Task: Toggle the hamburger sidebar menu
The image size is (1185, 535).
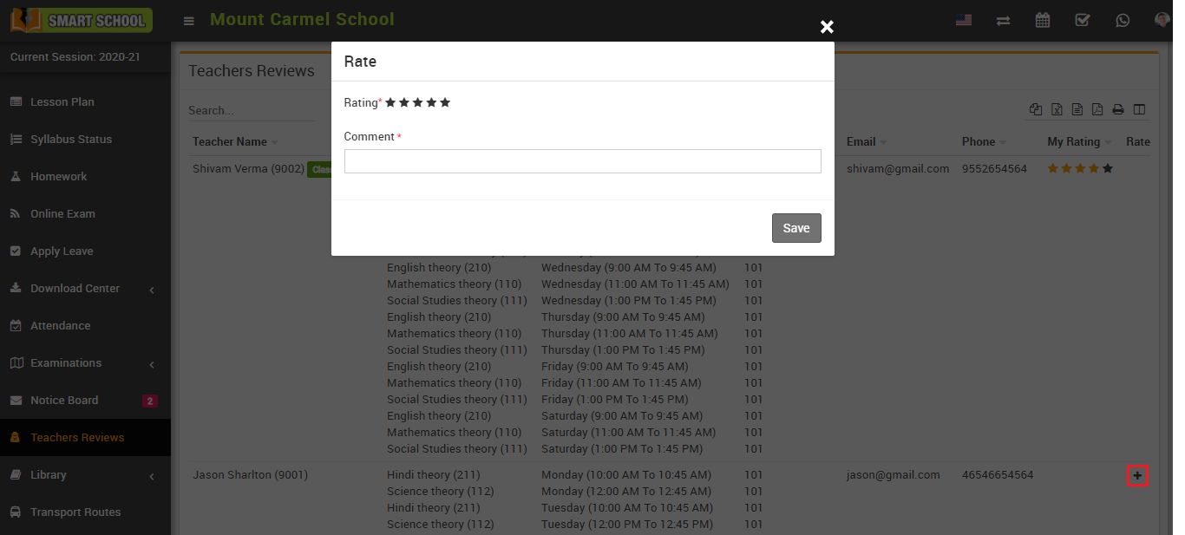Action: tap(188, 21)
